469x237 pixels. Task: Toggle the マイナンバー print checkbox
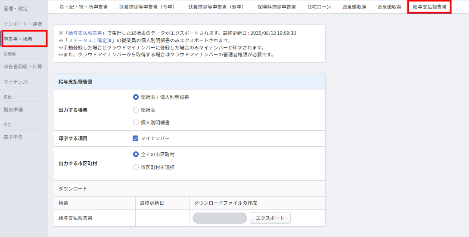pos(136,139)
